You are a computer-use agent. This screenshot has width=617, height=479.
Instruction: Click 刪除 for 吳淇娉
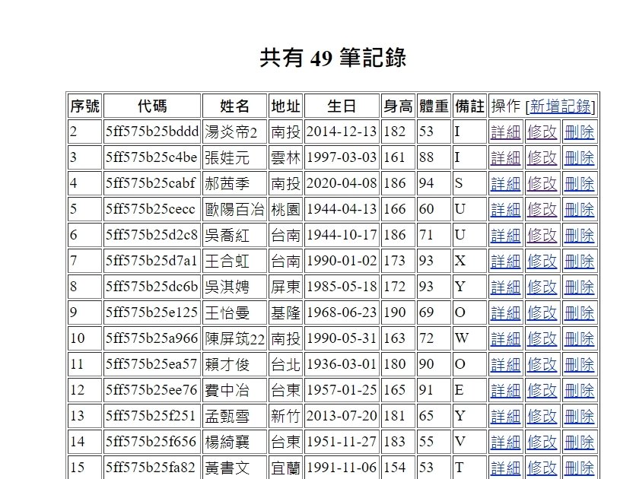click(x=579, y=287)
